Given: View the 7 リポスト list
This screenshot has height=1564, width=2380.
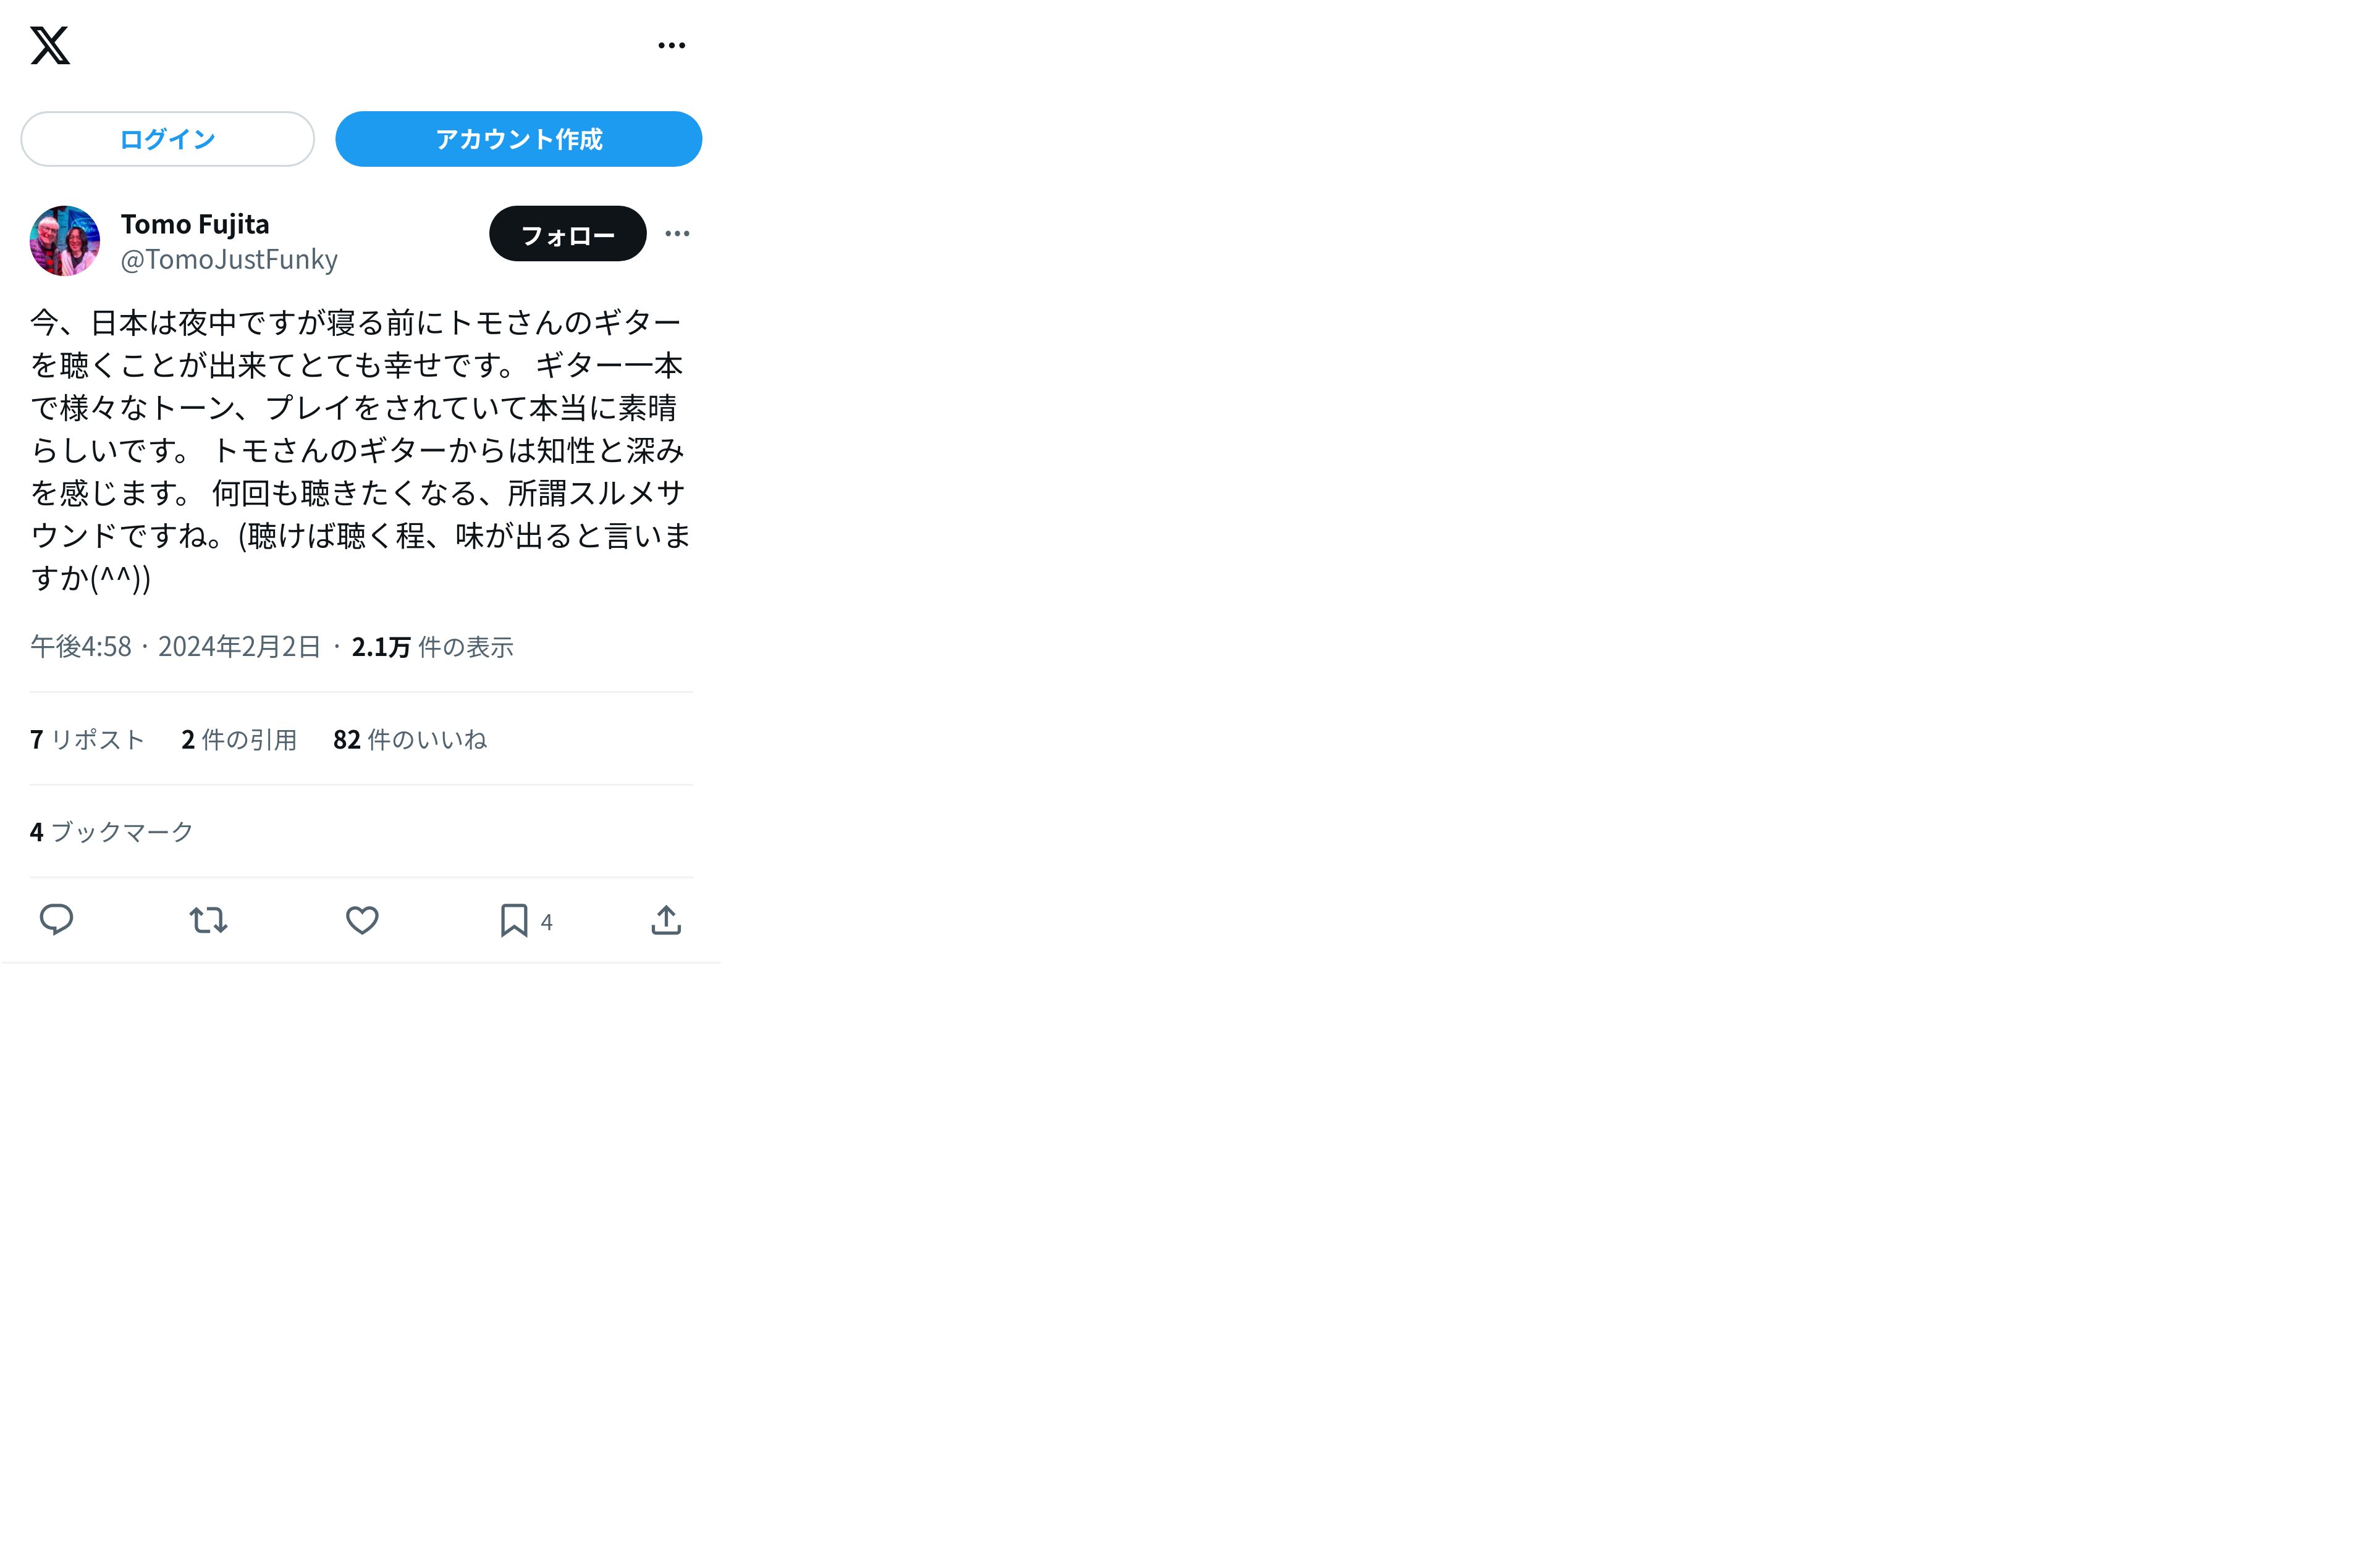Looking at the screenshot, I should 88,740.
